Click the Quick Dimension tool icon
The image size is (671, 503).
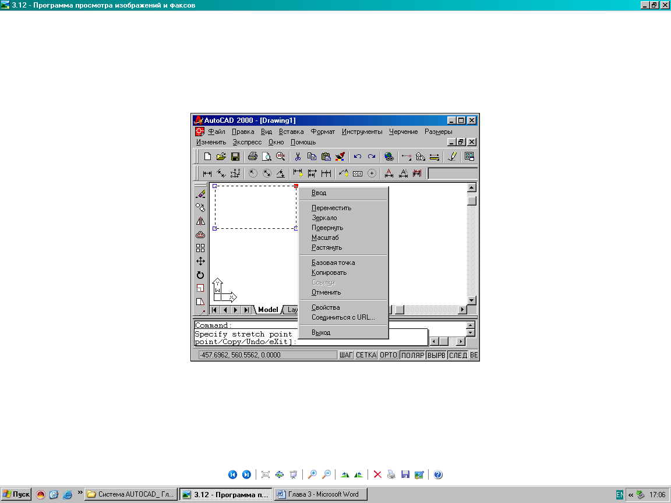(298, 173)
